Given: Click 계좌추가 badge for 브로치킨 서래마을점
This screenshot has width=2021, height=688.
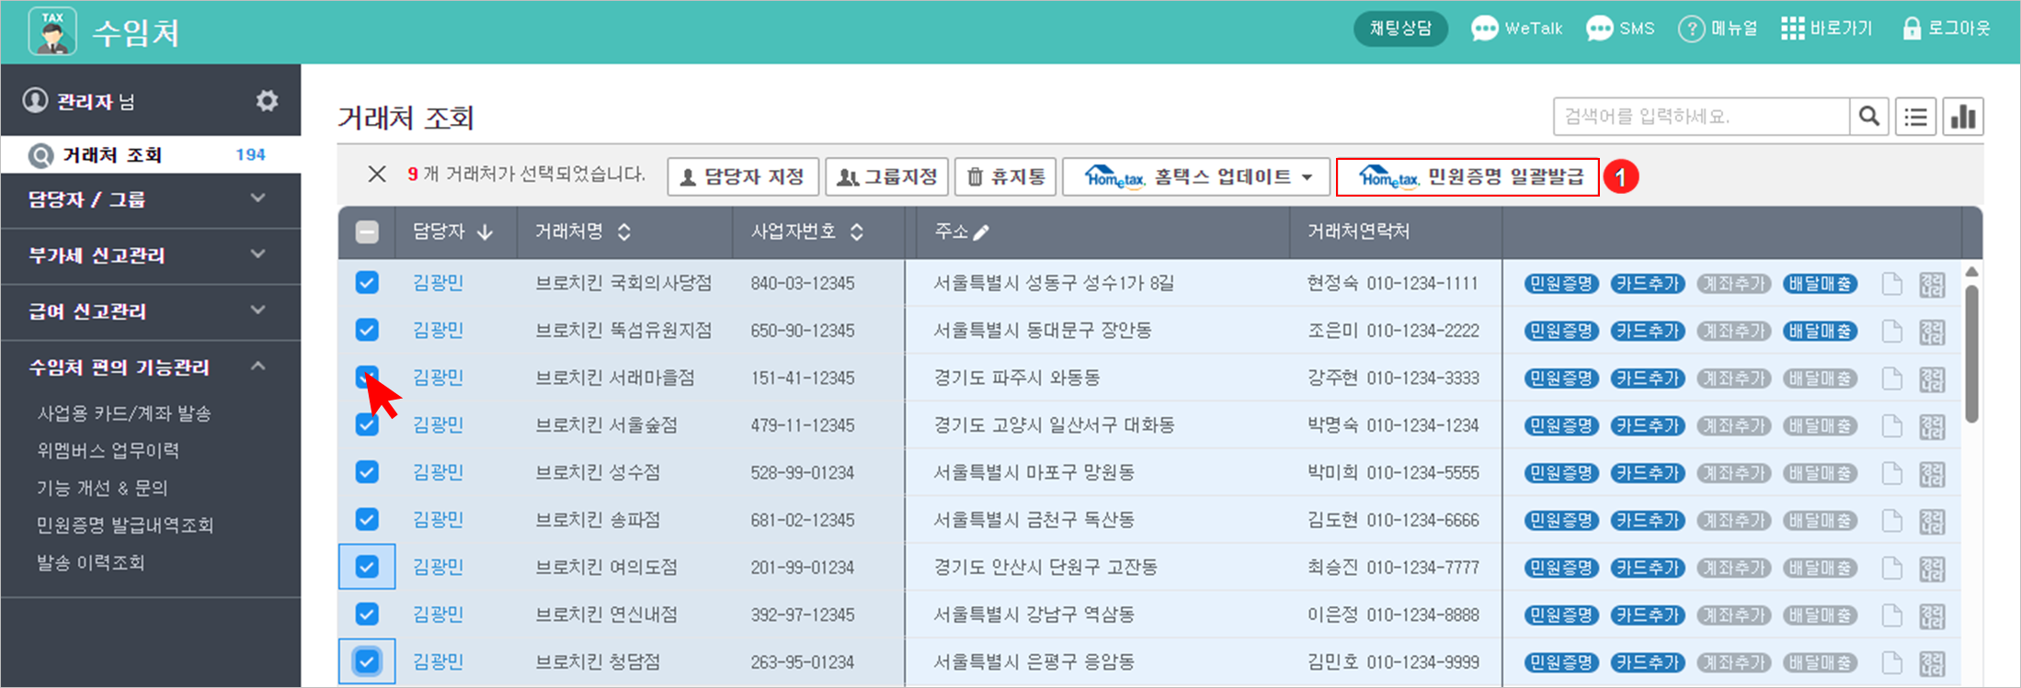Looking at the screenshot, I should (1733, 378).
